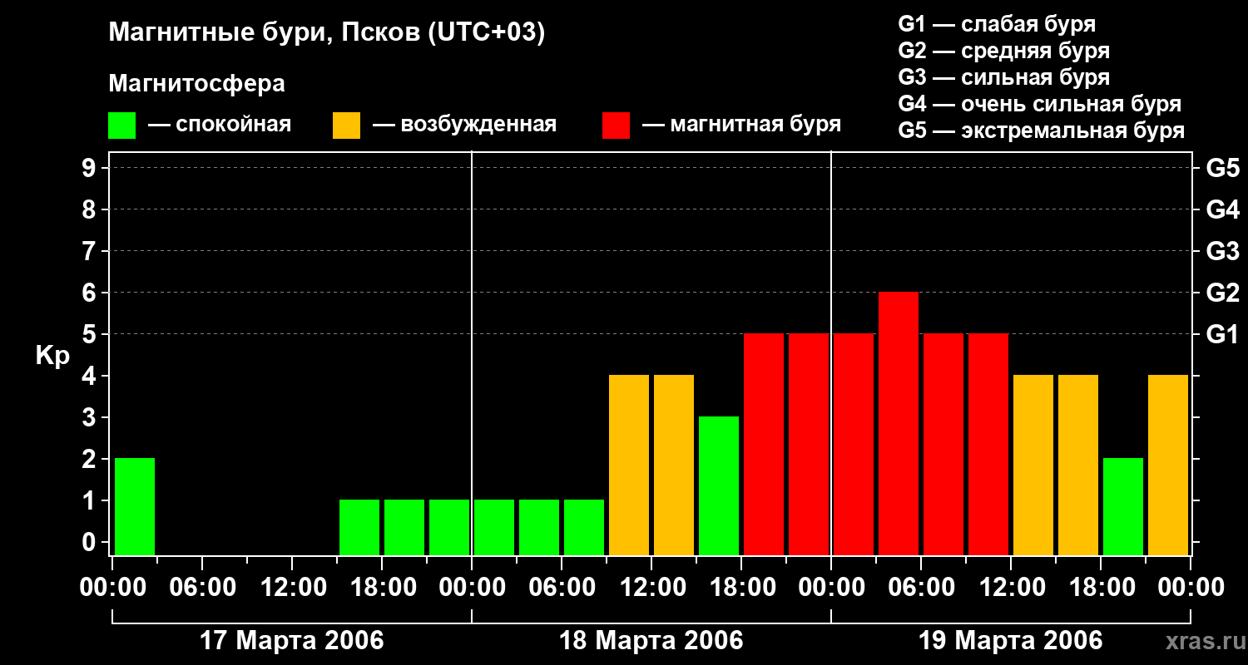Viewport: 1248px width, 665px height.
Task: Click the right-axis 'G4' storm level label
Action: pyautogui.click(x=1222, y=209)
